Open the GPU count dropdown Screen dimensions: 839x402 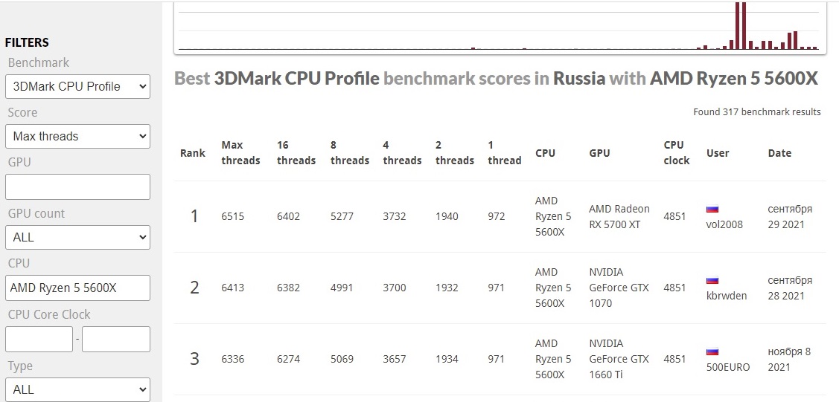[77, 237]
